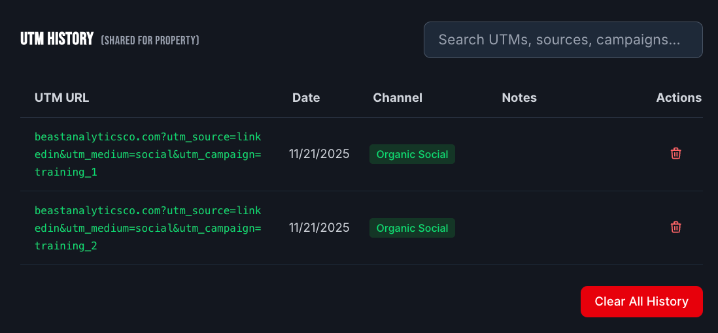The width and height of the screenshot is (718, 333).
Task: Open the UTM URL ending in training_1
Action: tap(148, 155)
